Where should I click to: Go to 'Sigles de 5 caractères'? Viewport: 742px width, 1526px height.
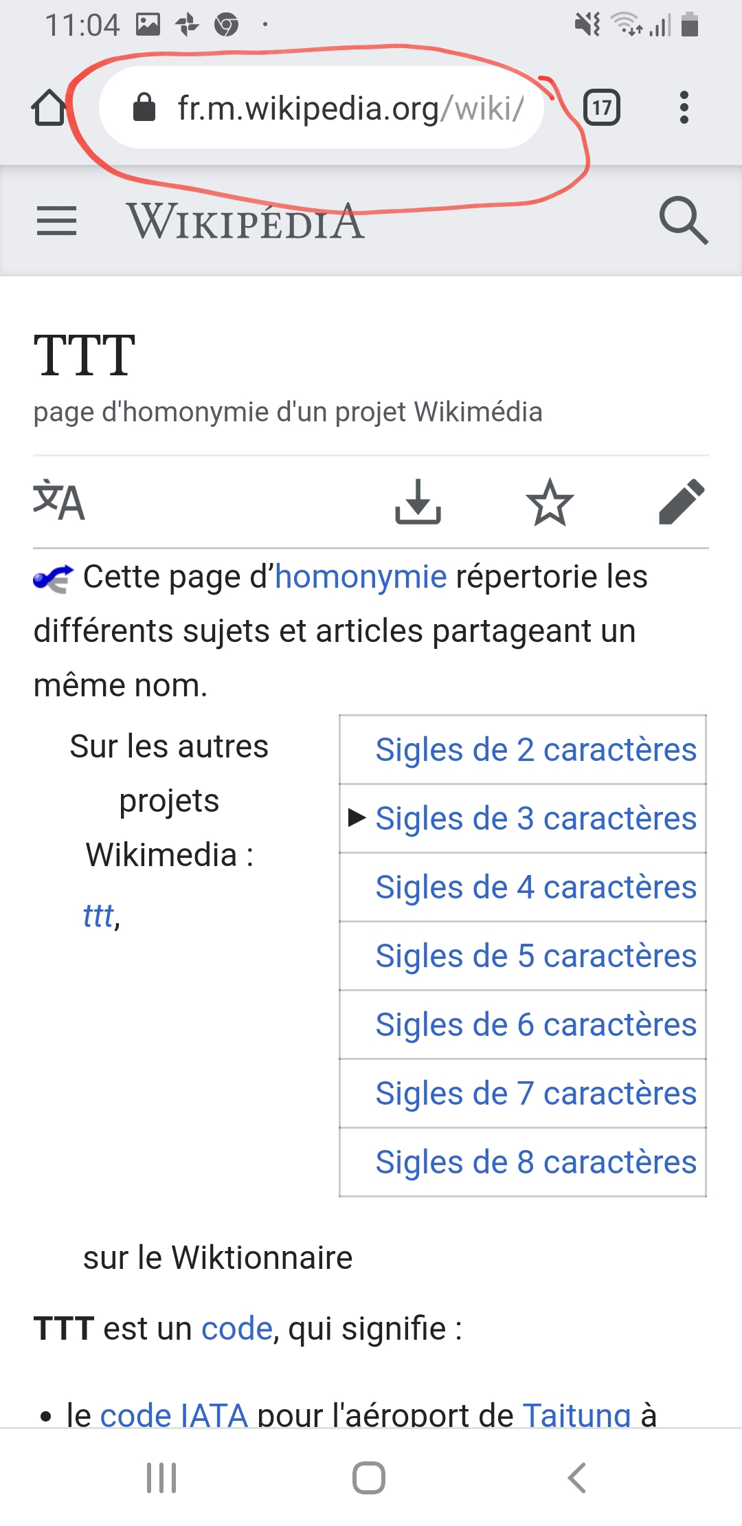[536, 956]
